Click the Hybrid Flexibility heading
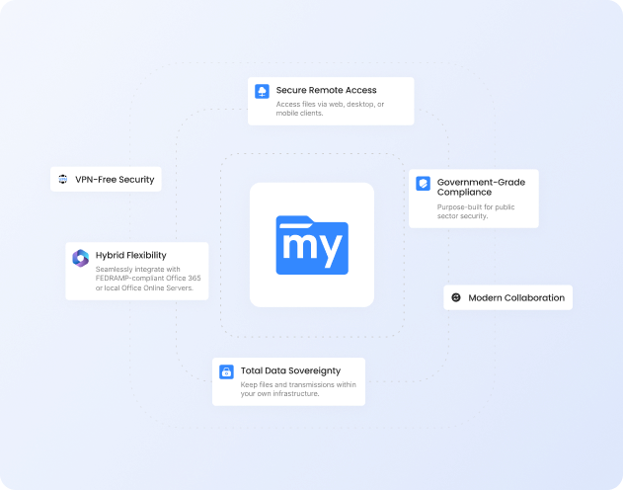The width and height of the screenshot is (623, 490). click(131, 255)
